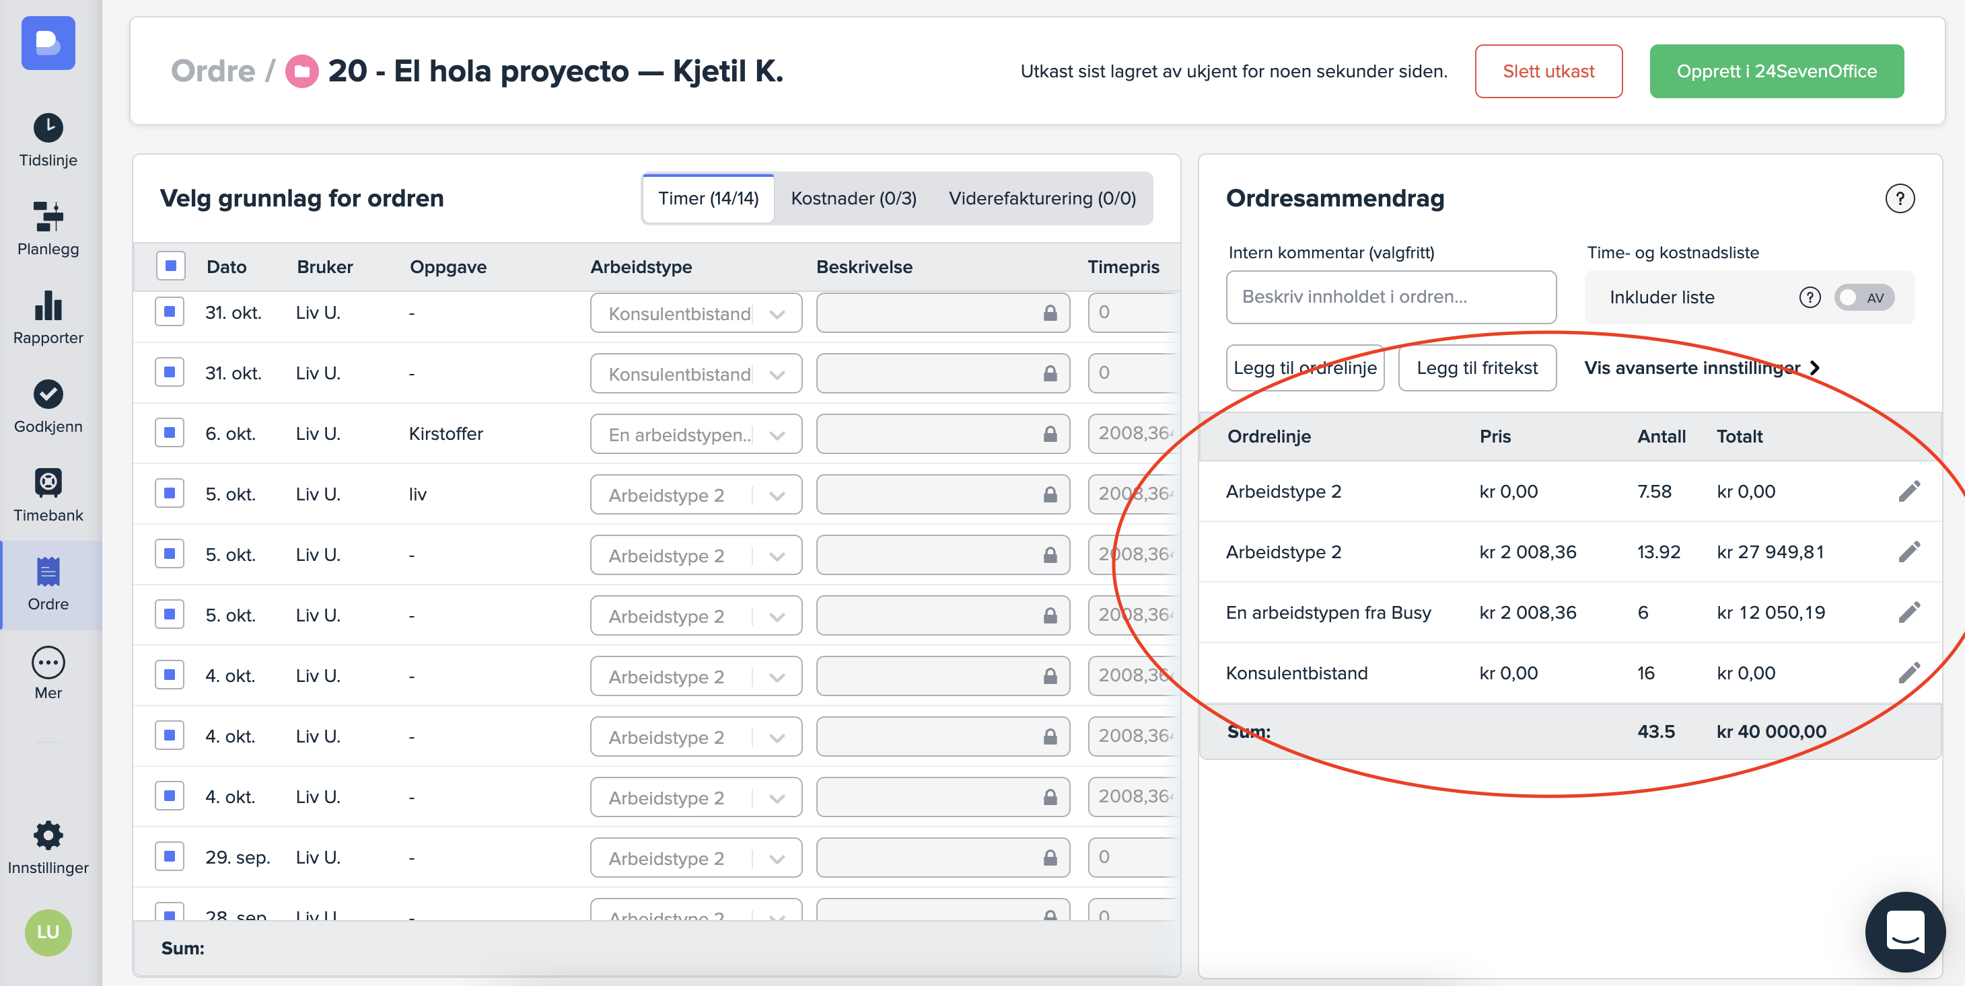The width and height of the screenshot is (1965, 986).
Task: Uncheck the 6. okt. Kirstoffer row
Action: 170,433
